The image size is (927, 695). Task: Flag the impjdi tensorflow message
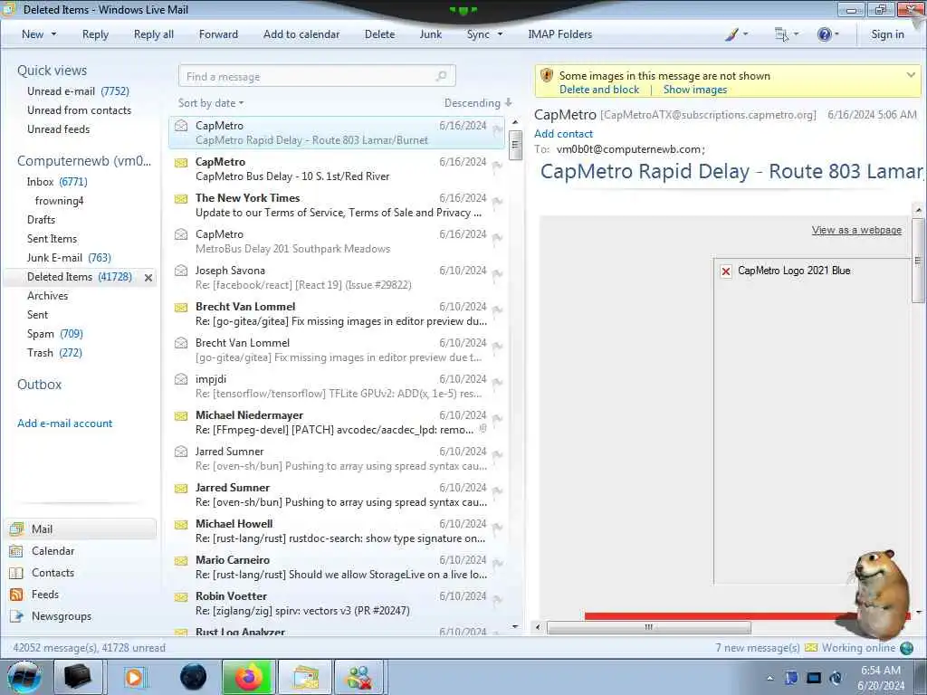498,383
